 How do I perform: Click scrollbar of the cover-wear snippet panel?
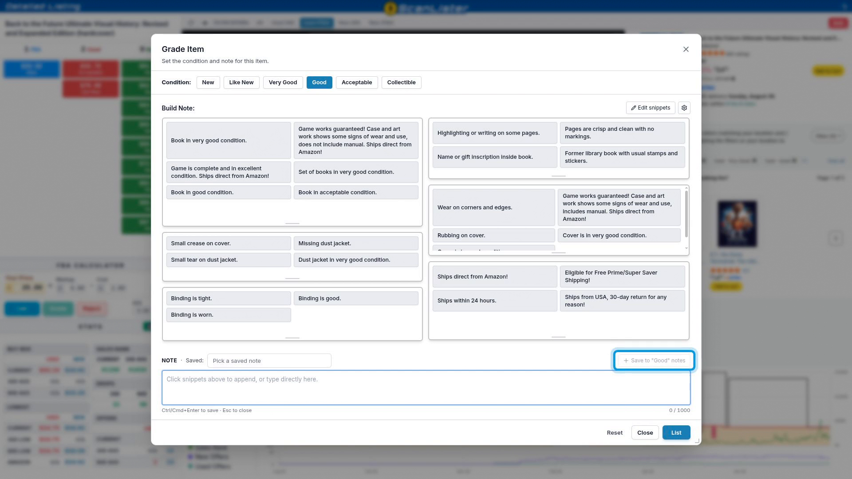pos(686,214)
